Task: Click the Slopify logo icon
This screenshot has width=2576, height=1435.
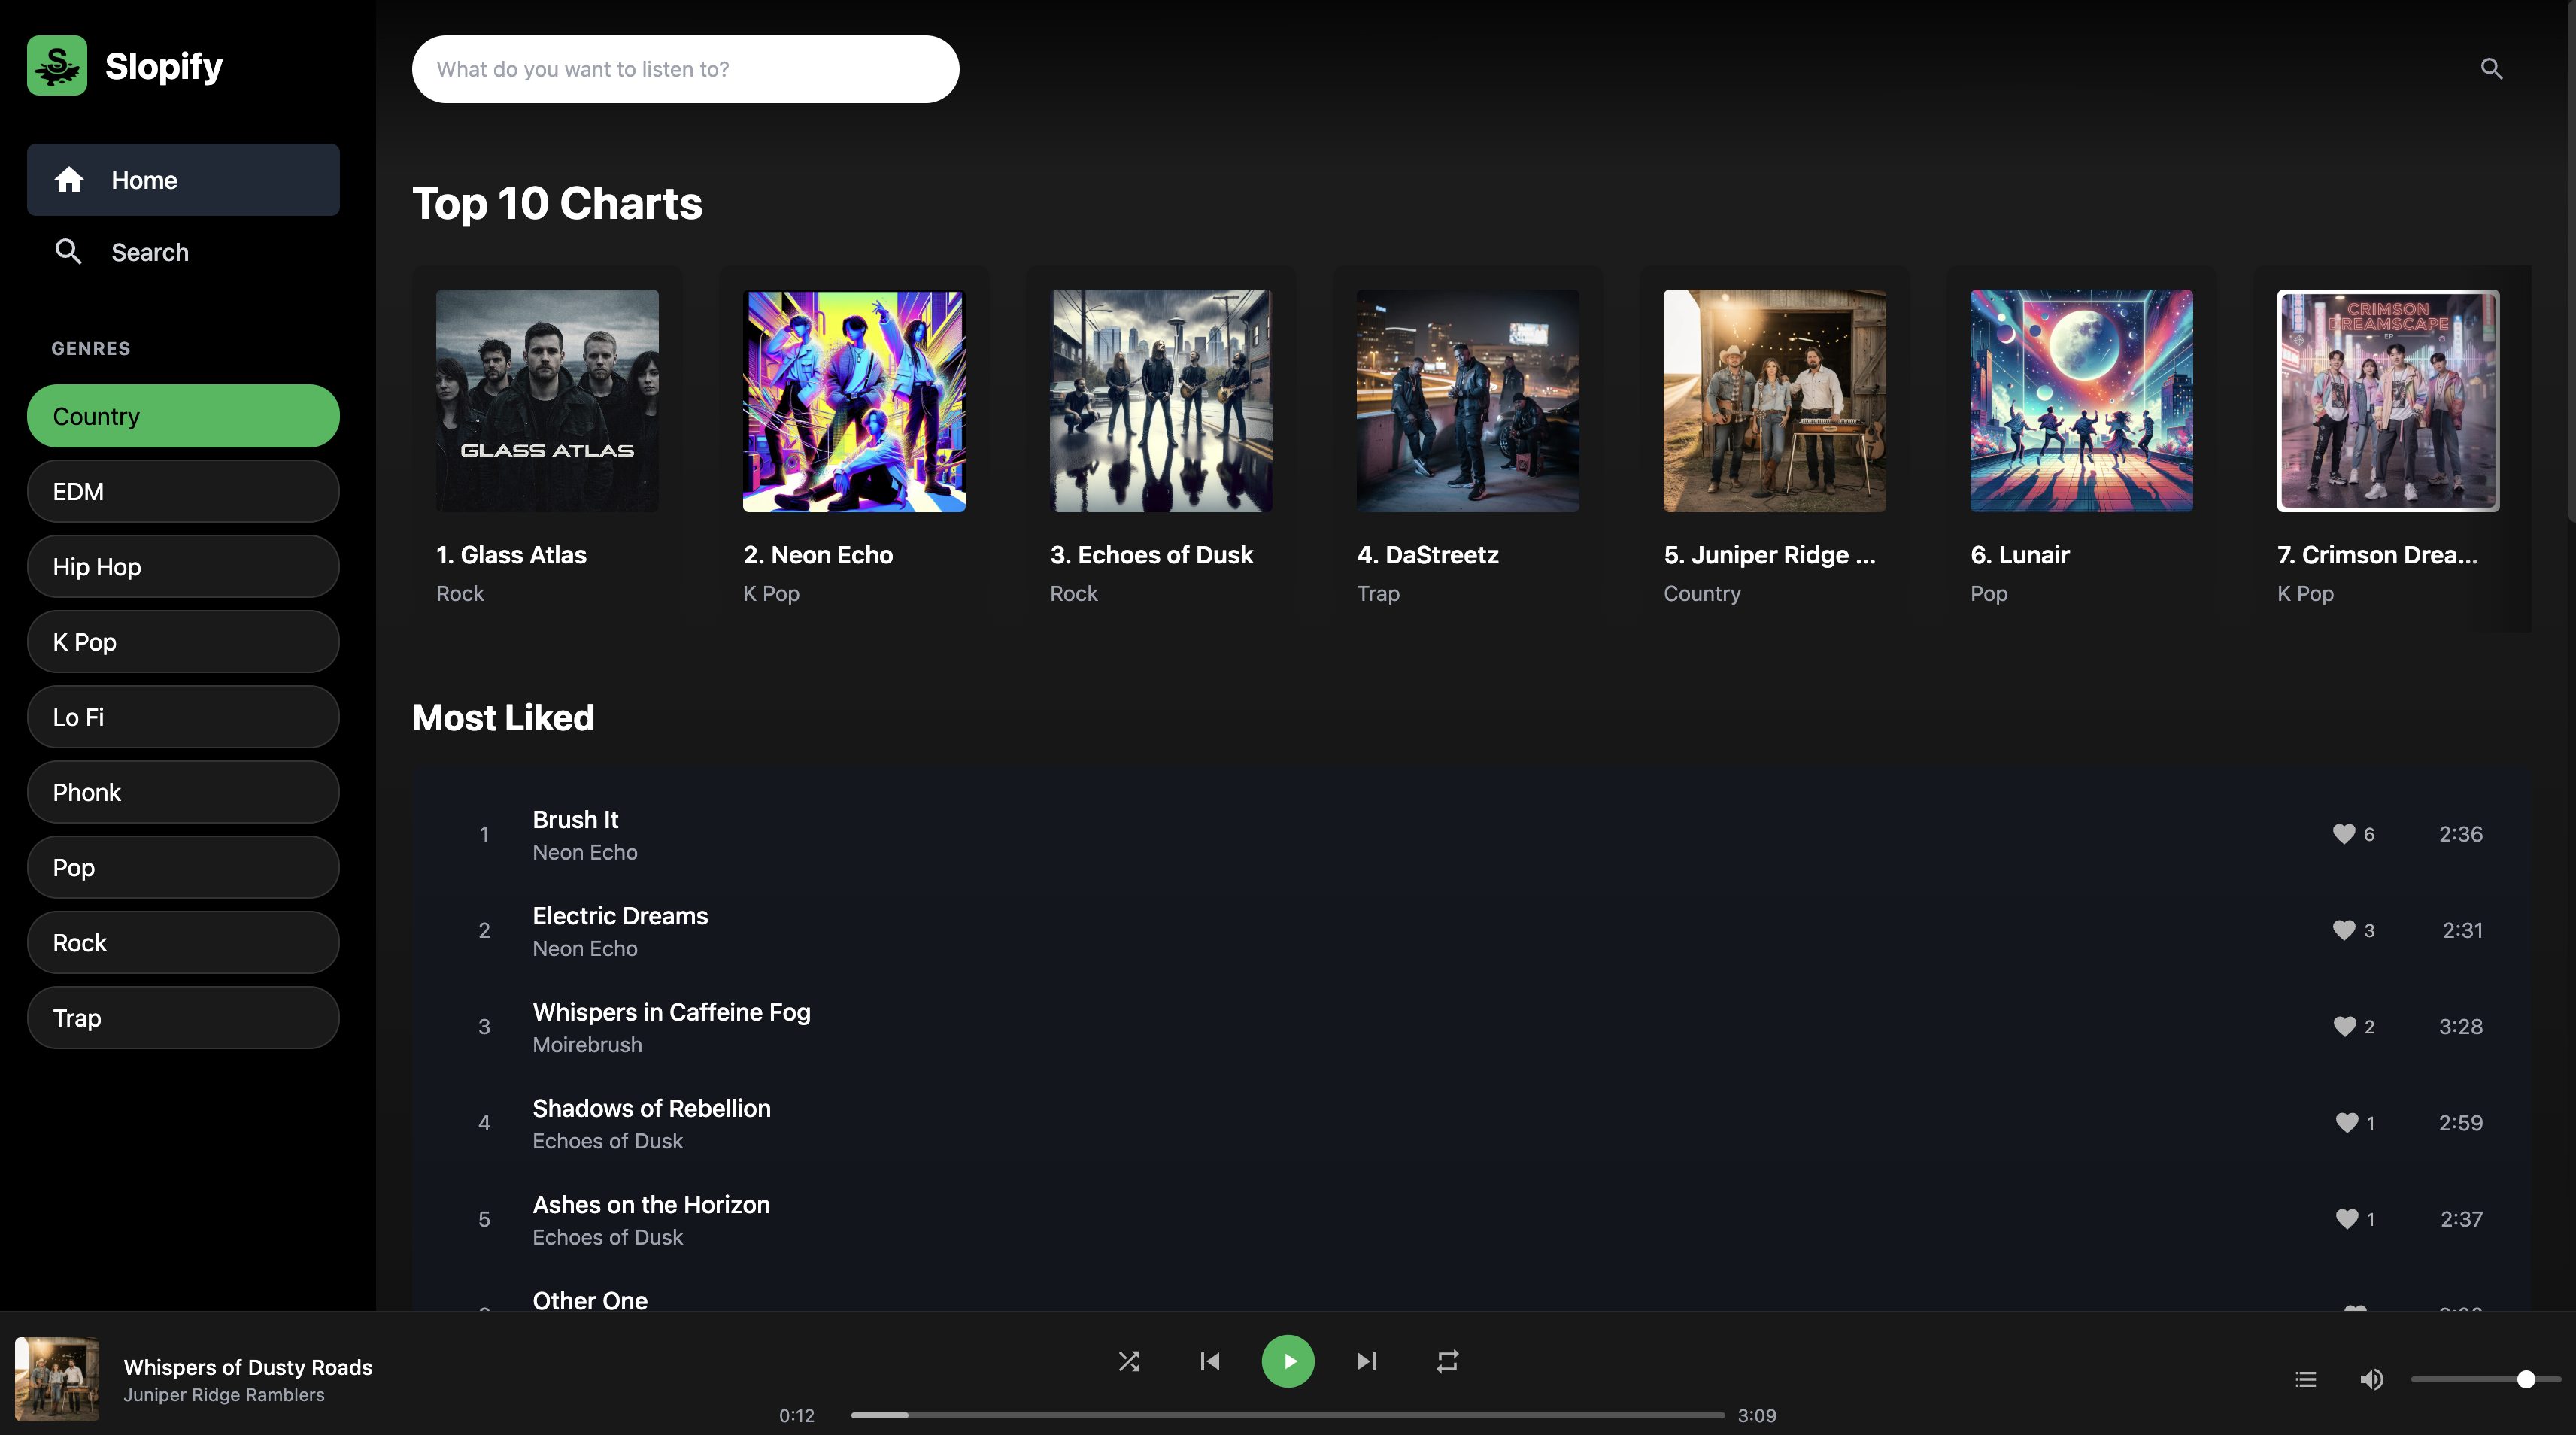Action: coord(57,65)
